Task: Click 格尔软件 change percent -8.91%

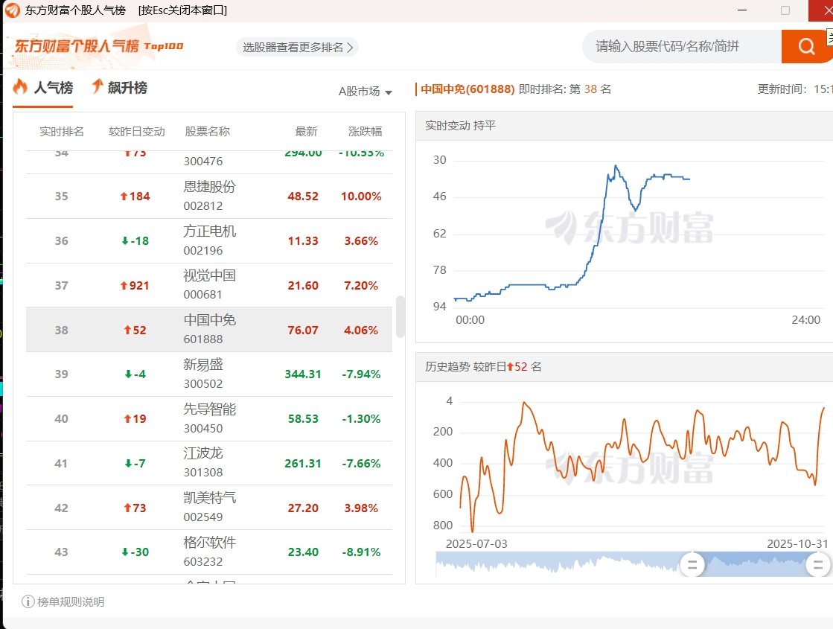Action: pos(361,552)
